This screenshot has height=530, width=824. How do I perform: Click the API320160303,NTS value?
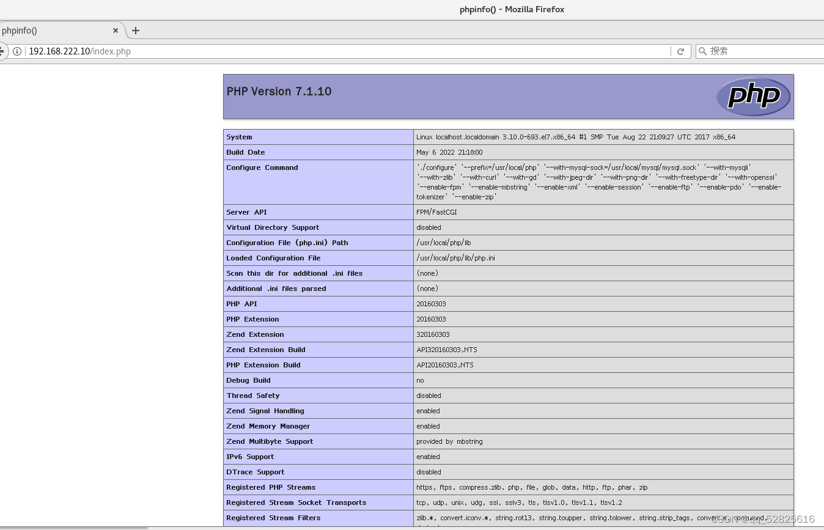[x=447, y=350]
